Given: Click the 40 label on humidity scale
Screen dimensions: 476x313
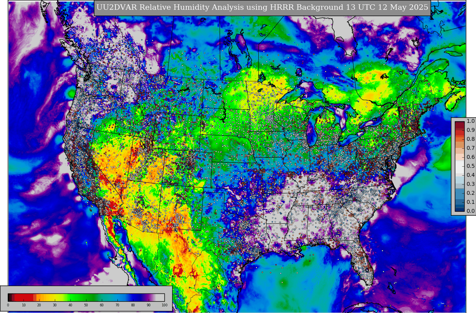Looking at the screenshot, I should (x=70, y=305).
